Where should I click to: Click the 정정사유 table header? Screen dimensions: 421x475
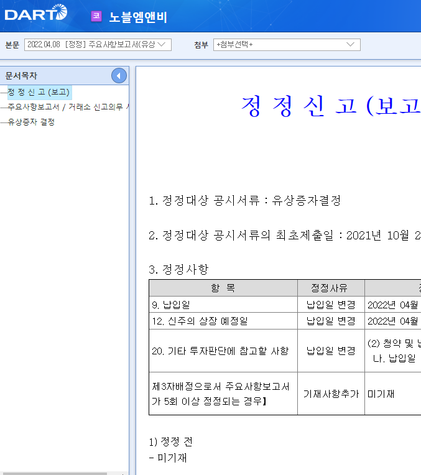point(331,288)
